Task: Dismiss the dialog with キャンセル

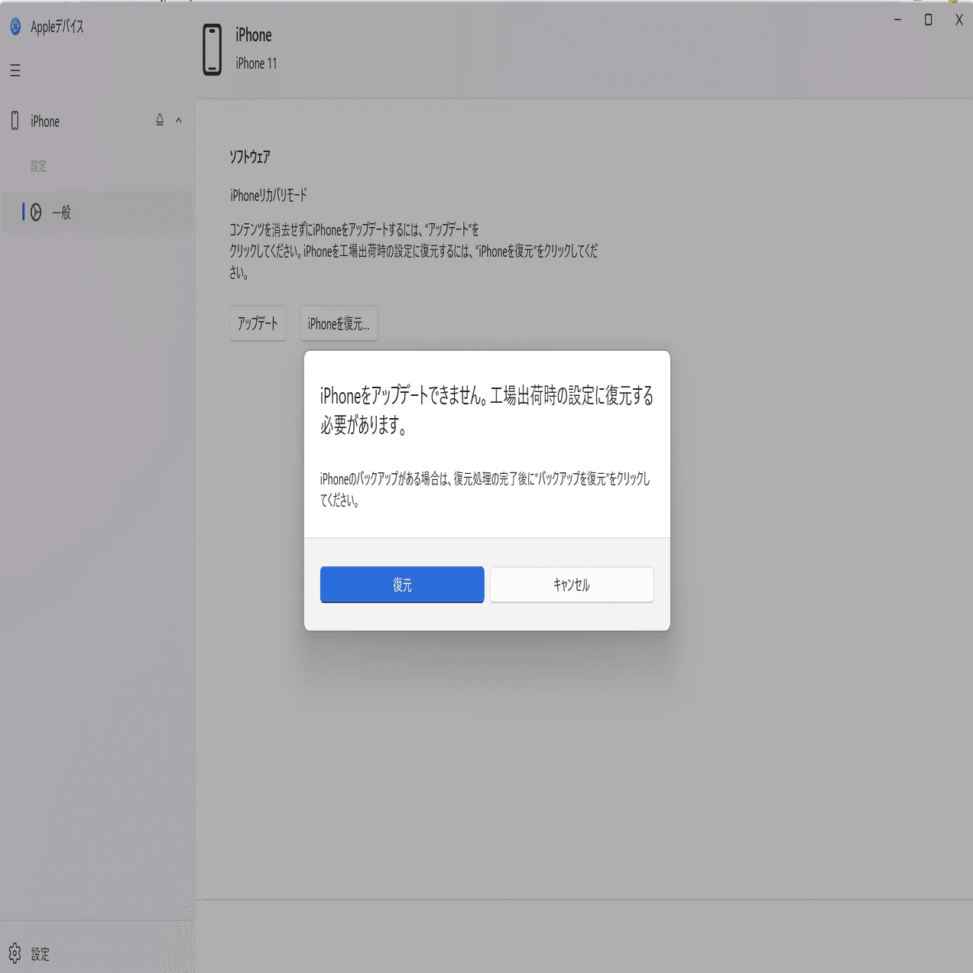Action: pyautogui.click(x=571, y=584)
